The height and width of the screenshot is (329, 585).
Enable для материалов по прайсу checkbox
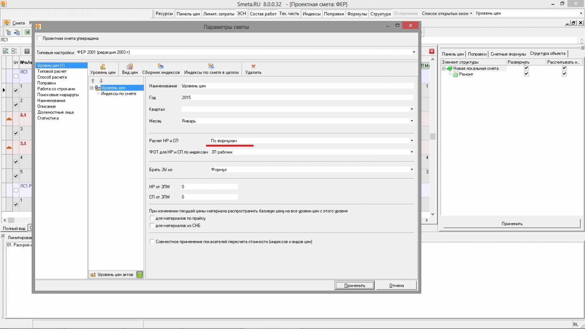tap(152, 218)
